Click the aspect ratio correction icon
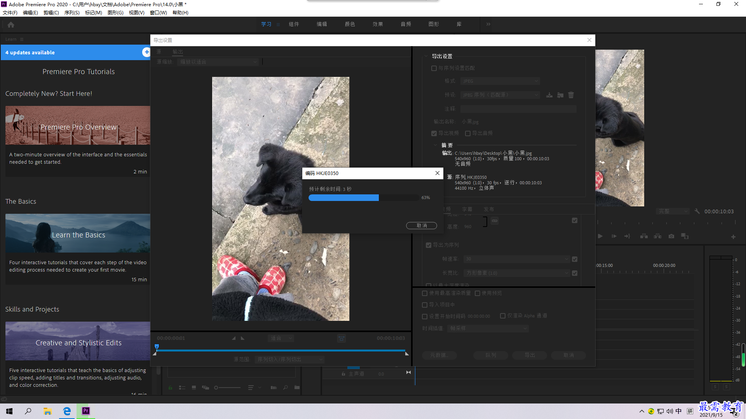Viewport: 746px width, 419px height. (x=342, y=338)
